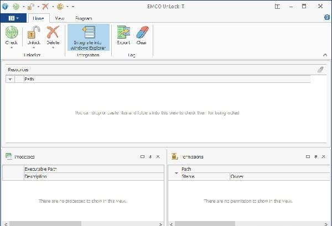This screenshot has height=226, width=332.
Task: Click the drop files hint text in Resources
Action: pyautogui.click(x=157, y=113)
